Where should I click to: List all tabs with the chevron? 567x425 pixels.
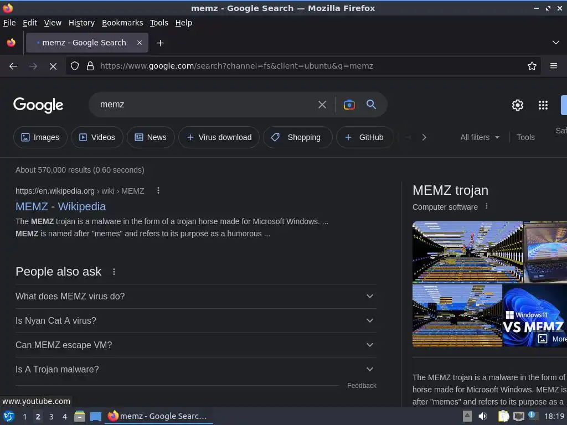tap(556, 43)
